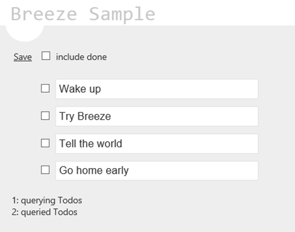Check off the Try Breeze todo
This screenshot has height=232, width=295.
point(45,116)
